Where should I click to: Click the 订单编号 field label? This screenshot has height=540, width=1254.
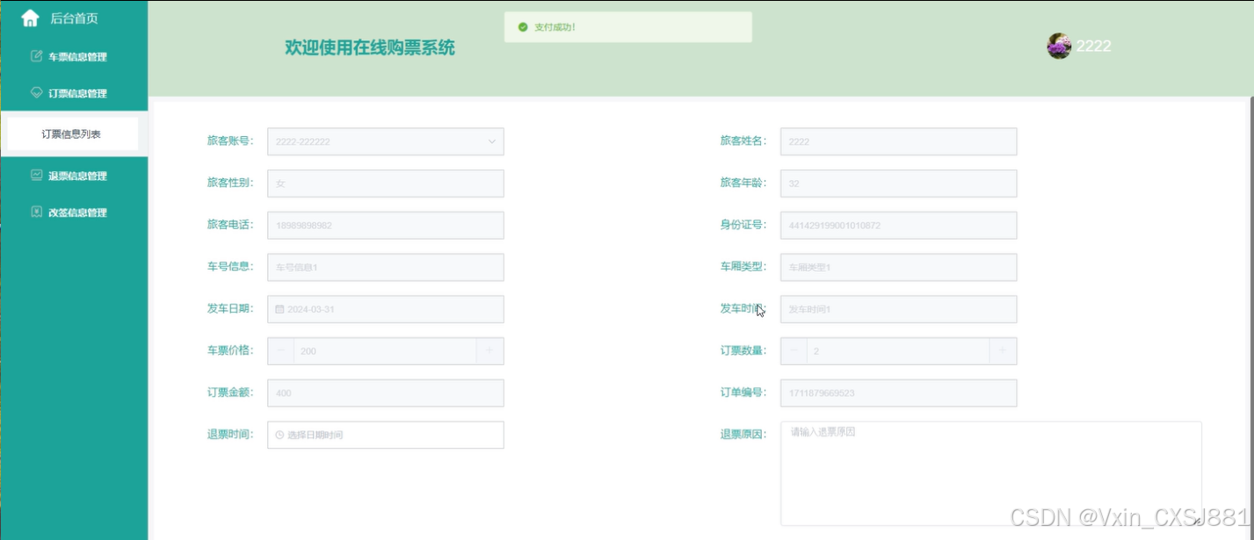(x=743, y=393)
